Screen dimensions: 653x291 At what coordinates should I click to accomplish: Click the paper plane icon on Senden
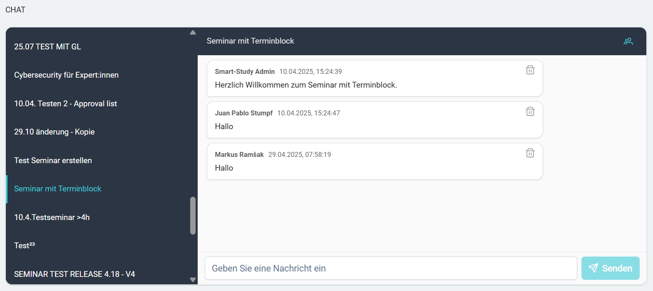(x=593, y=268)
